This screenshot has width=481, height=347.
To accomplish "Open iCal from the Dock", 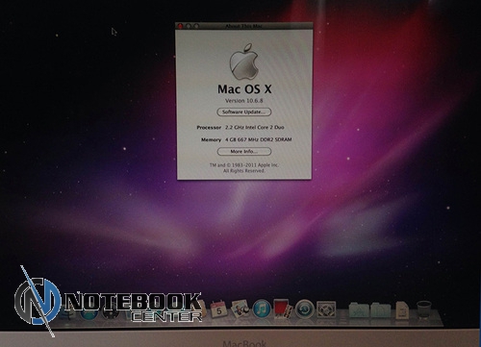I will point(219,309).
